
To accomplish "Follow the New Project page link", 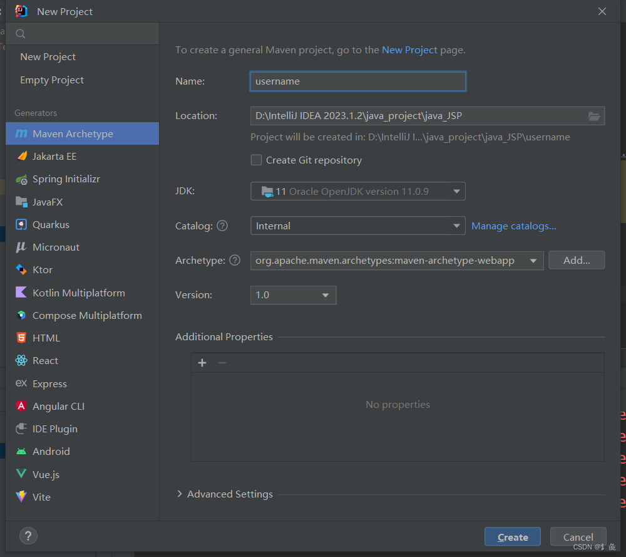I will (409, 50).
